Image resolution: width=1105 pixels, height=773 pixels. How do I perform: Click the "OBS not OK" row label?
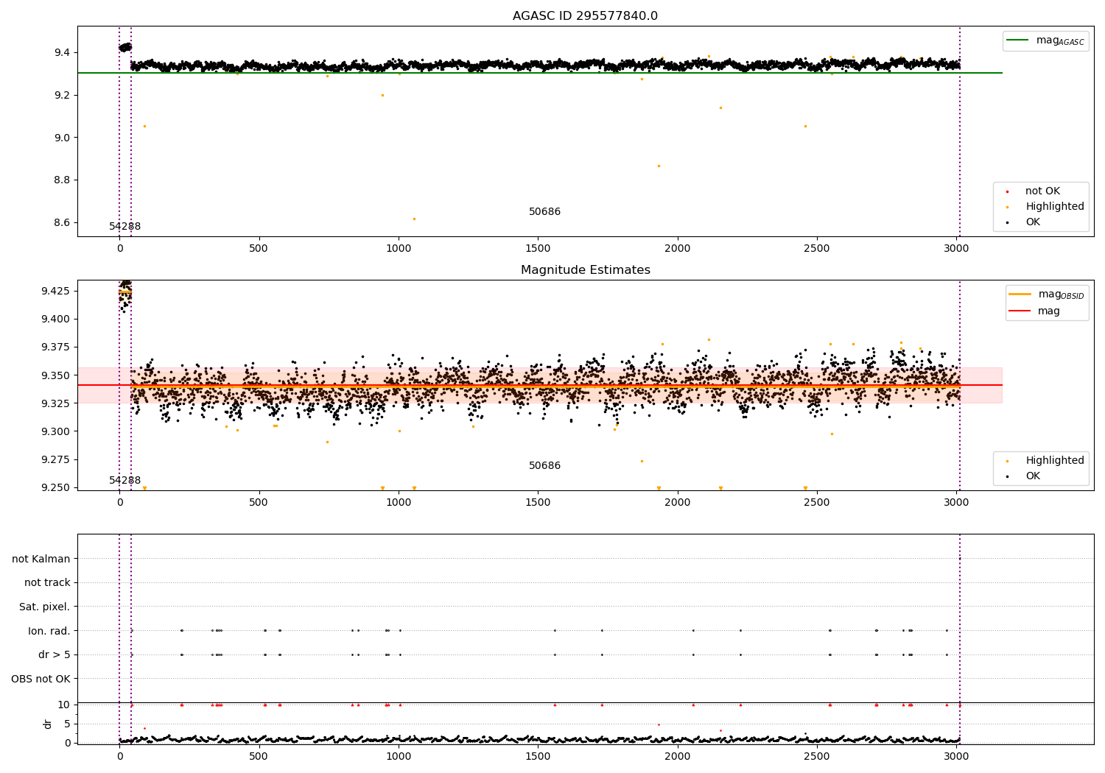41,679
